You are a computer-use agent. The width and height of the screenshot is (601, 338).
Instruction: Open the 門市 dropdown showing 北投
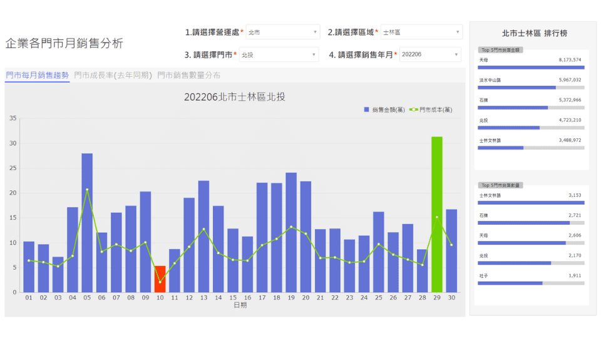click(x=279, y=55)
